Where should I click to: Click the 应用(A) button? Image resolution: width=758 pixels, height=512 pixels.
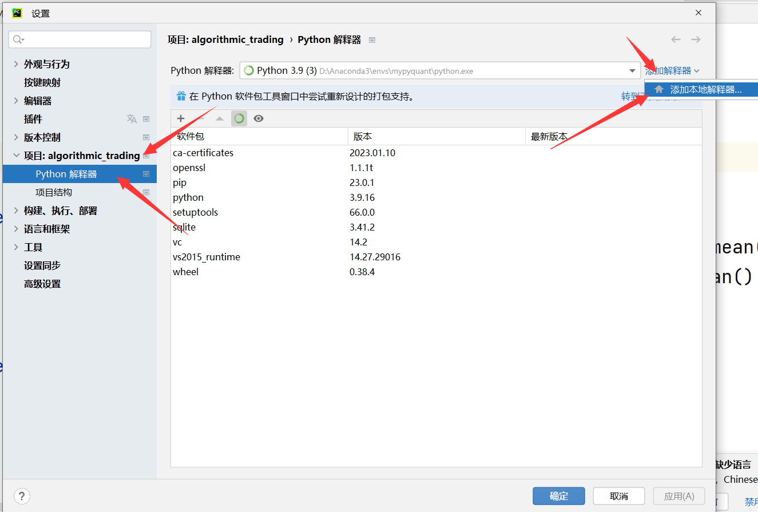coord(679,496)
